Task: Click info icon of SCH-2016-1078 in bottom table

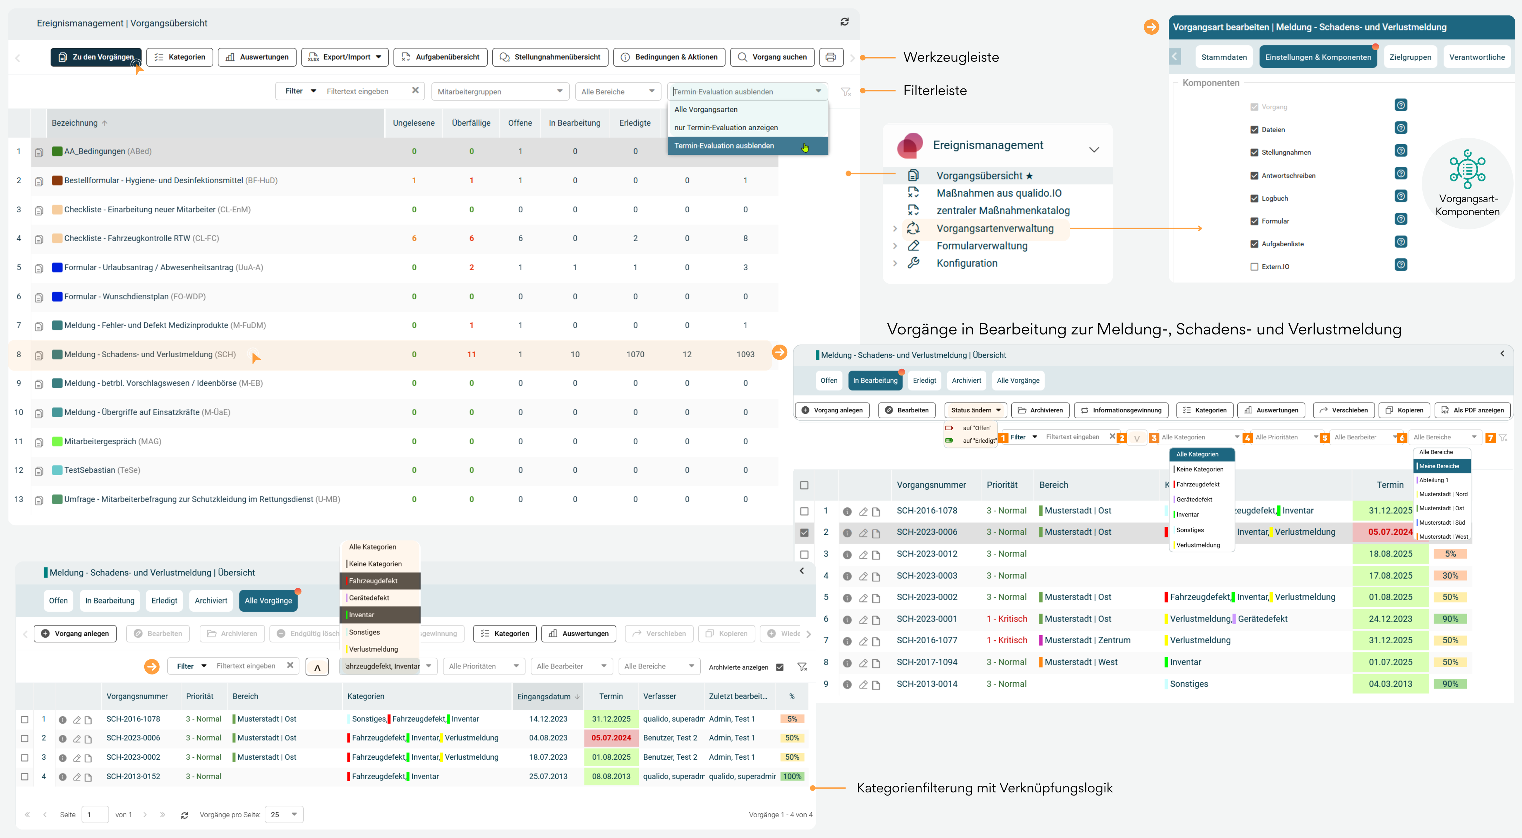Action: (62, 720)
